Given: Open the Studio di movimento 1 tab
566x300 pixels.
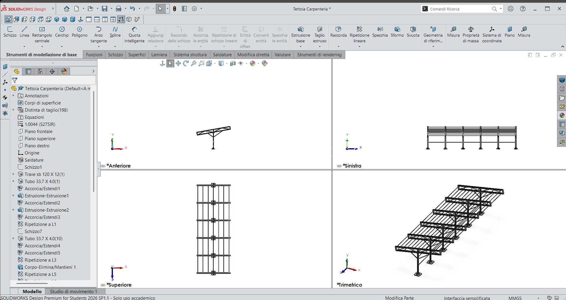Looking at the screenshot, I should (74, 291).
